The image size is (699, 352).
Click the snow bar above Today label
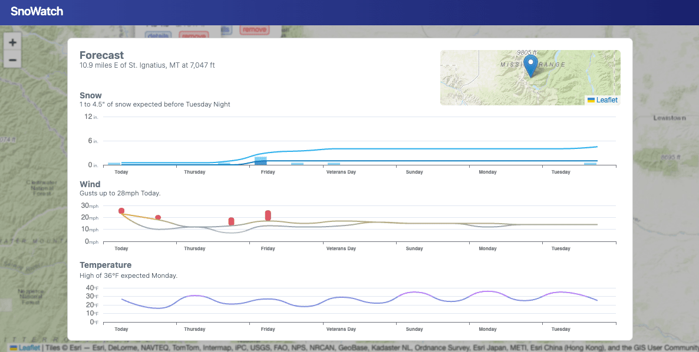114,164
